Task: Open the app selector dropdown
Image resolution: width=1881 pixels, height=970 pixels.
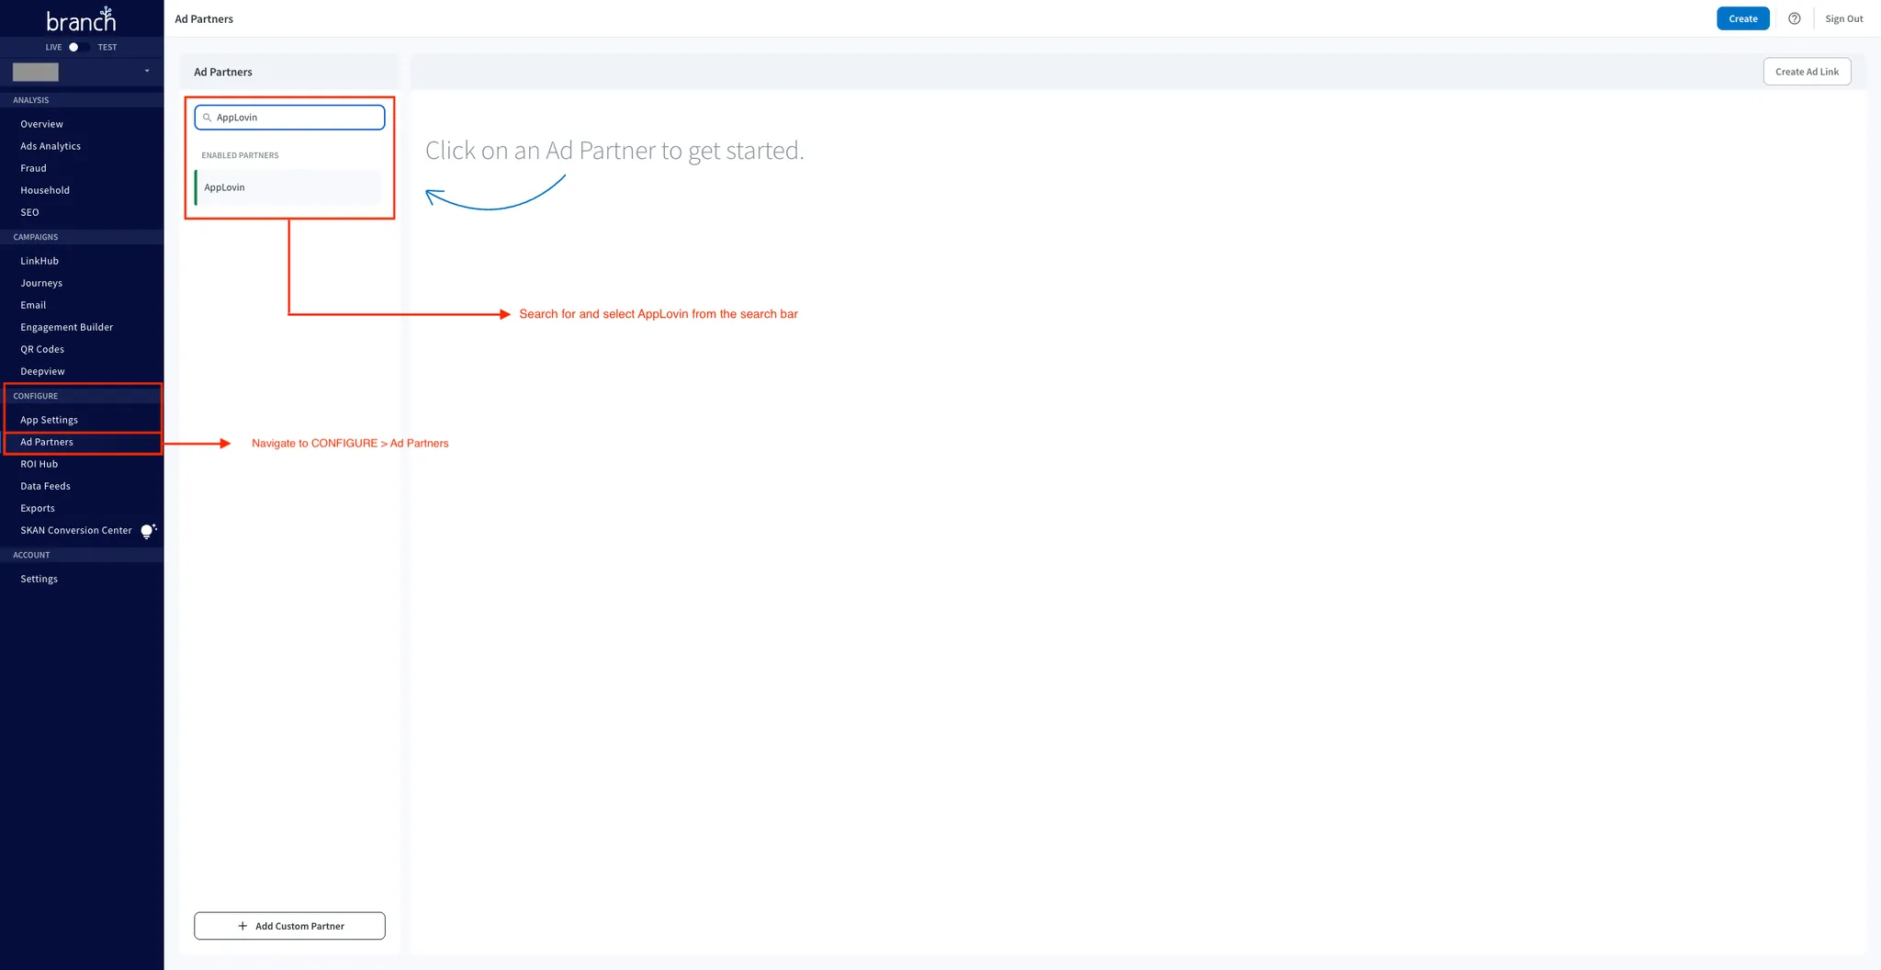Action: [82, 72]
